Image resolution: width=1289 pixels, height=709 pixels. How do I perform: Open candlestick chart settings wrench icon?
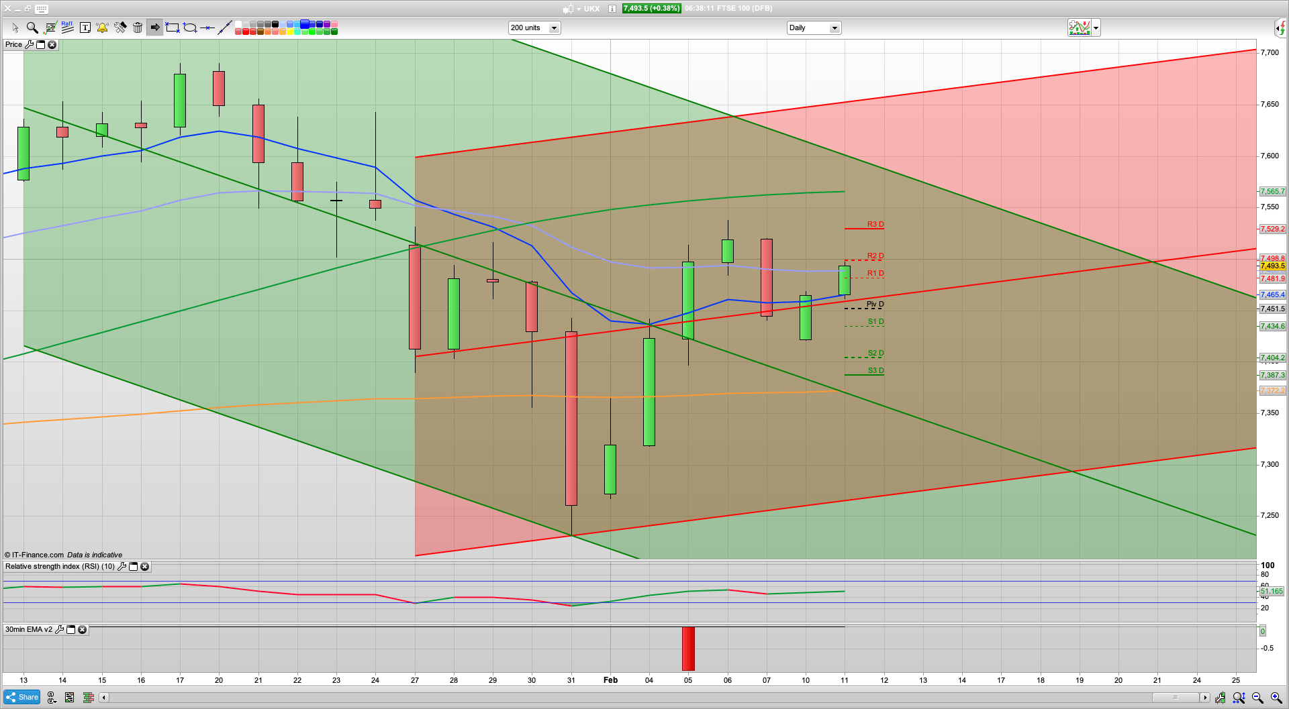(x=1220, y=698)
